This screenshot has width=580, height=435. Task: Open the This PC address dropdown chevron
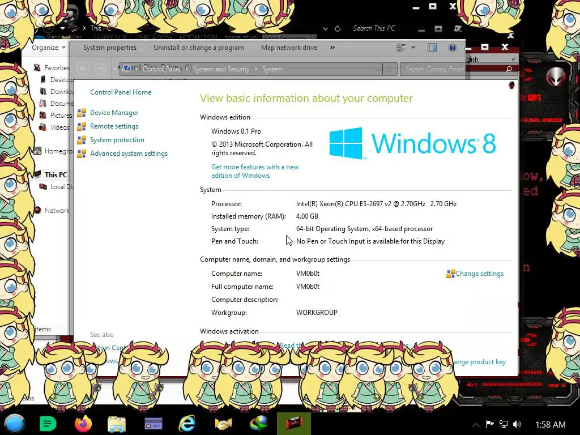coord(325,28)
